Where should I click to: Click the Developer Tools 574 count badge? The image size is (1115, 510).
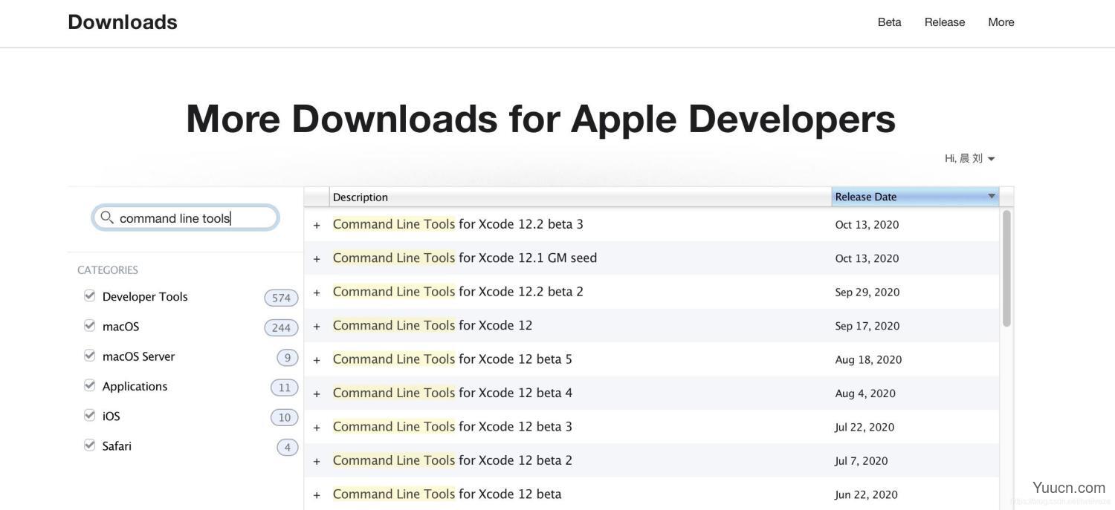[x=281, y=298]
